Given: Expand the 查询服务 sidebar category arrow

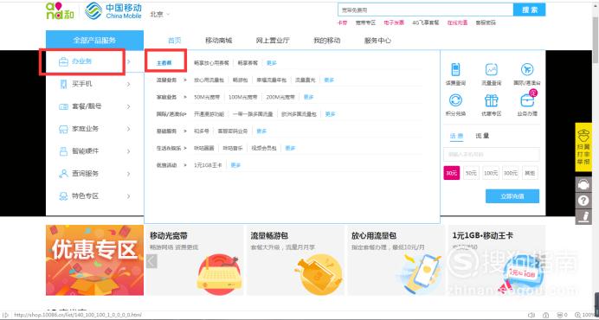Looking at the screenshot, I should click(129, 174).
